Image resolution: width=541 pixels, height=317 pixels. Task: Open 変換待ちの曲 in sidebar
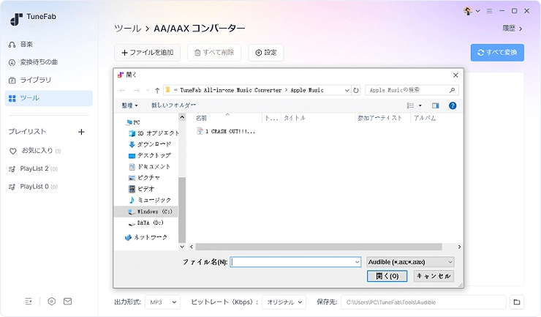pyautogui.click(x=33, y=62)
